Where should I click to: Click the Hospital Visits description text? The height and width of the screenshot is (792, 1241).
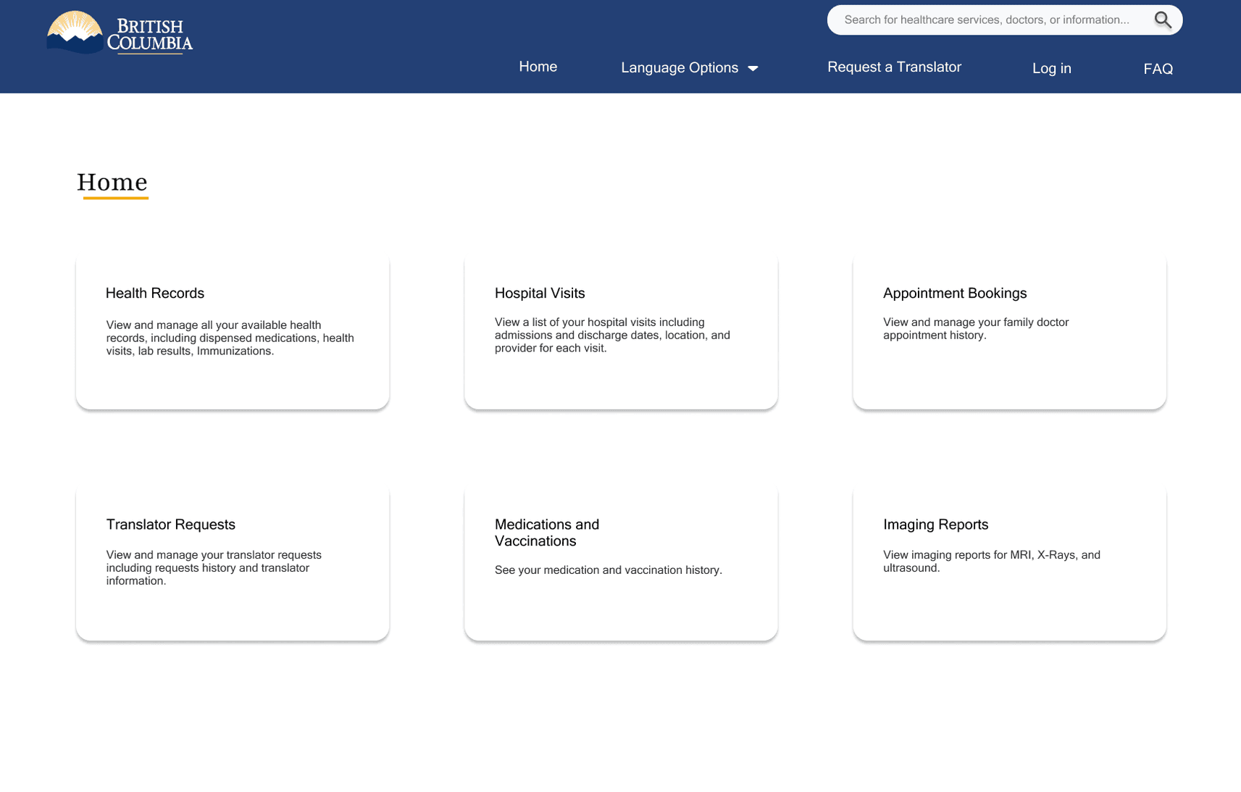pos(612,335)
